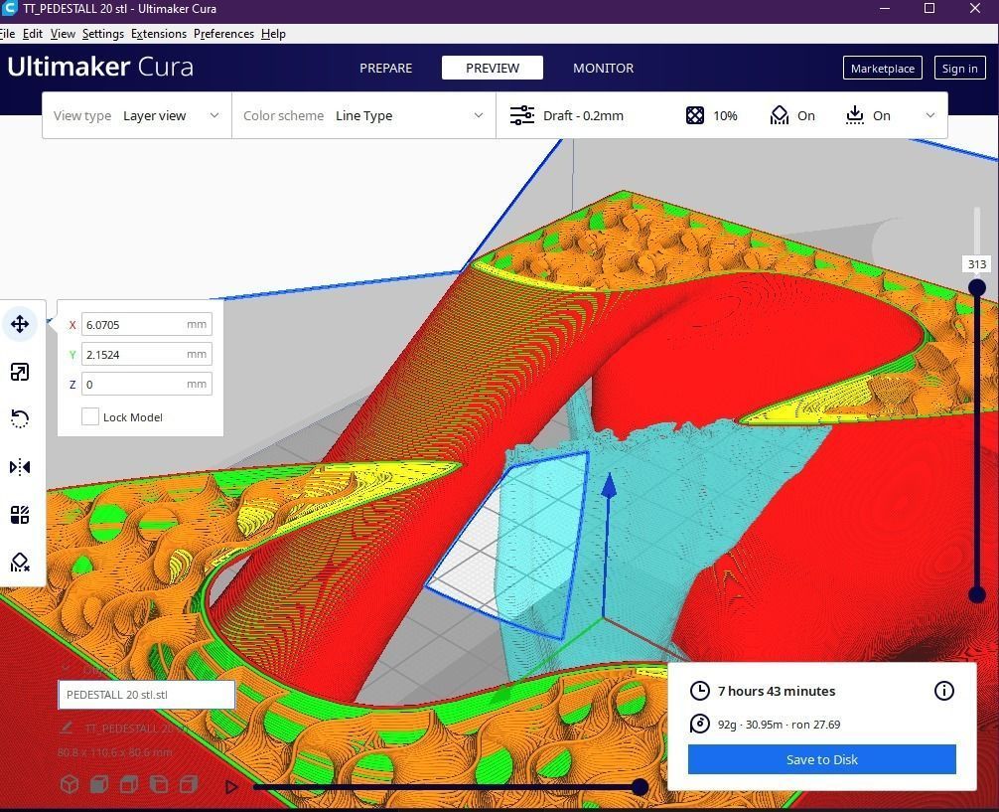Screen dimensions: 999x812
Task: Select the Mirror tool
Action: [20, 467]
